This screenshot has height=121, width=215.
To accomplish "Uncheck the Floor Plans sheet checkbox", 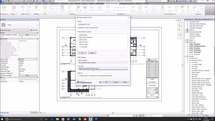I will point(80,44).
